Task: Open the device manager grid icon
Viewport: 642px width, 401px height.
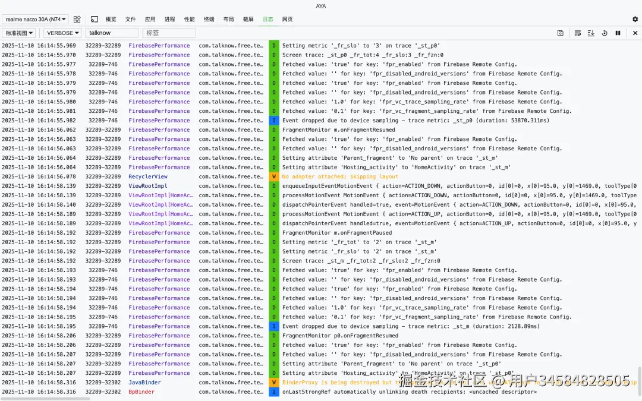Action: point(77,19)
